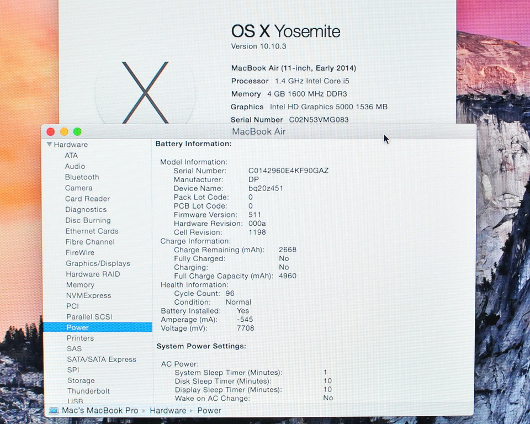This screenshot has height=424, width=530.
Task: Open Memory information in sidebar
Action: click(81, 285)
